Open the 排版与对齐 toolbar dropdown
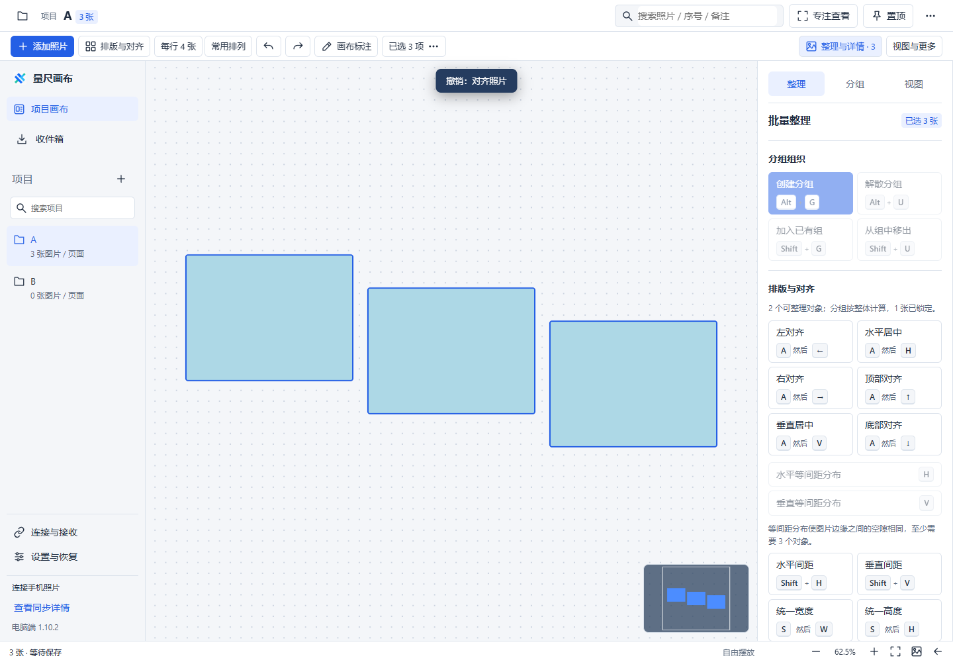The height and width of the screenshot is (662, 953). click(114, 46)
